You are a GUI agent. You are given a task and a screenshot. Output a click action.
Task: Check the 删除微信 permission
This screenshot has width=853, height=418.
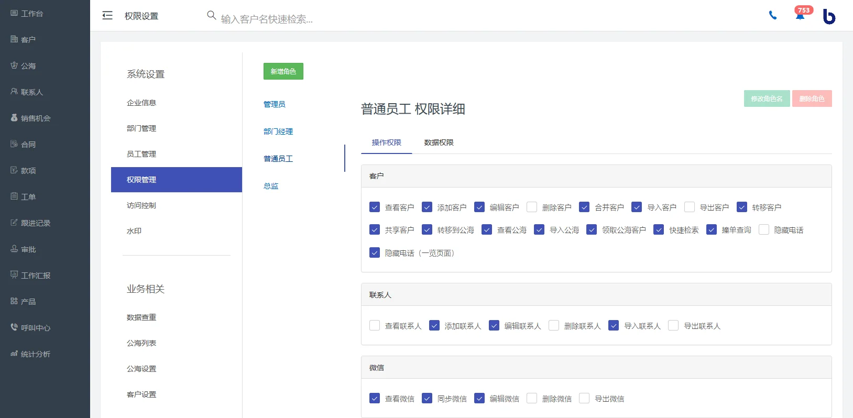click(532, 398)
